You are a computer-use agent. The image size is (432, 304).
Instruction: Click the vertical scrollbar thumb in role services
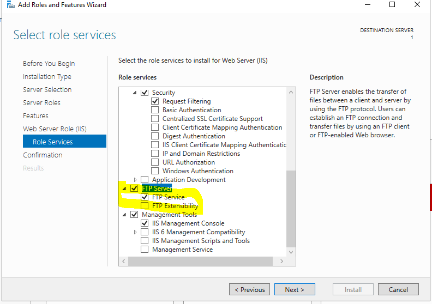point(291,209)
